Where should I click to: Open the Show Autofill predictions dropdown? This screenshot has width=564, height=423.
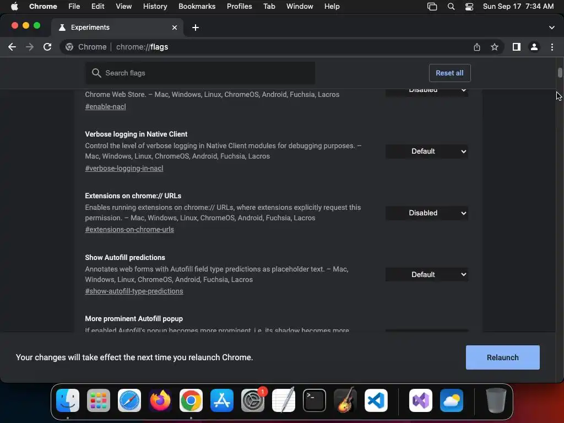(427, 274)
